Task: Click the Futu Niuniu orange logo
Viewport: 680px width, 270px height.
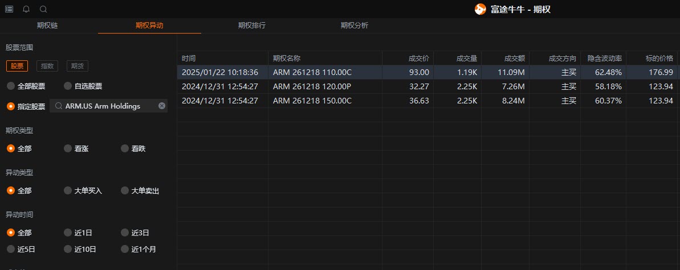Action: [480, 9]
